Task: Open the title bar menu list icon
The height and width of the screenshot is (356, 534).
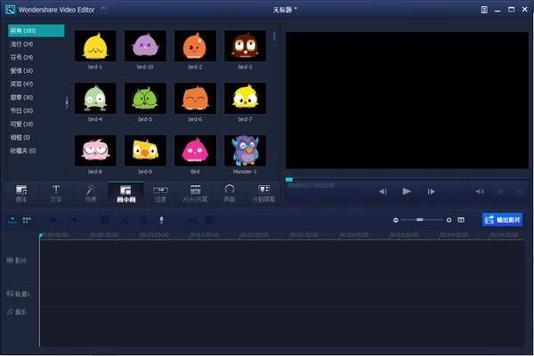Action: coord(484,10)
